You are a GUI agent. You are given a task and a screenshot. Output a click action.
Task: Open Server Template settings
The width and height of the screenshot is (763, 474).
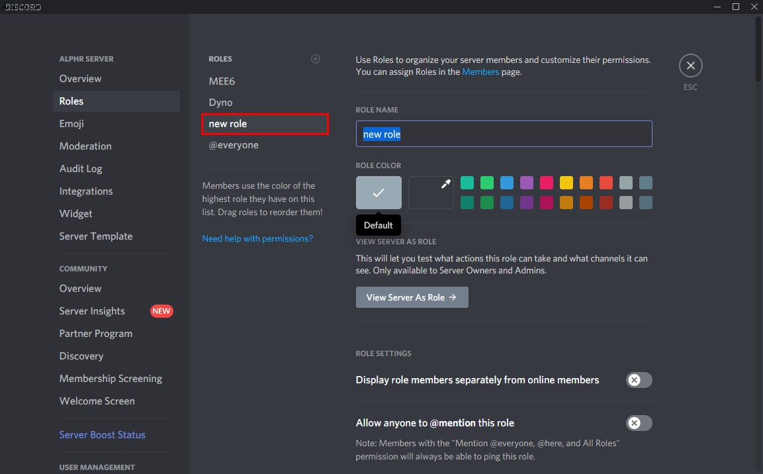click(x=116, y=236)
